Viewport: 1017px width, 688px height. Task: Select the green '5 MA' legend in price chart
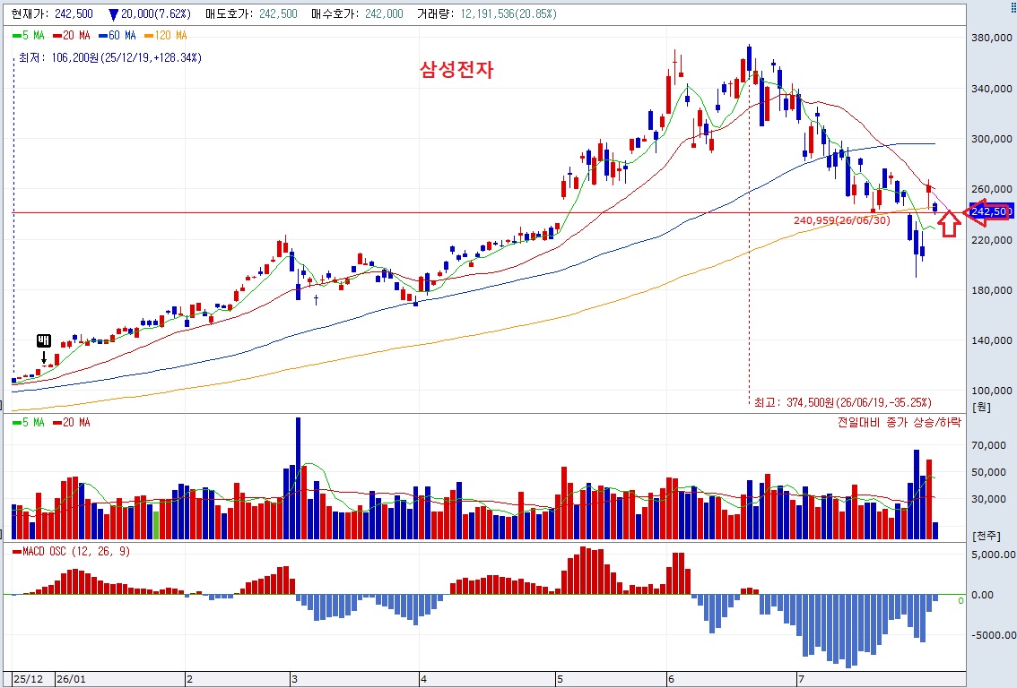(28, 36)
